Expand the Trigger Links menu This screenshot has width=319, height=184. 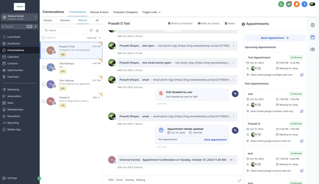pos(151,12)
